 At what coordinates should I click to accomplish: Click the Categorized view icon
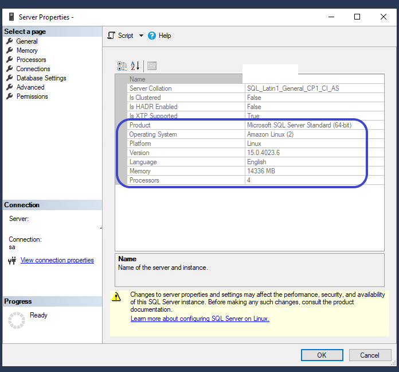(122, 66)
